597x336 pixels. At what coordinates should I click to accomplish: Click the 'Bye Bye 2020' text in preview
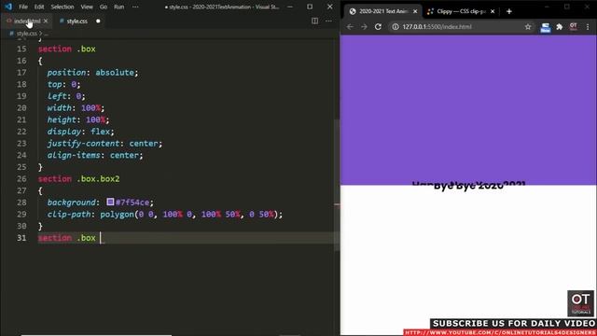pyautogui.click(x=468, y=187)
